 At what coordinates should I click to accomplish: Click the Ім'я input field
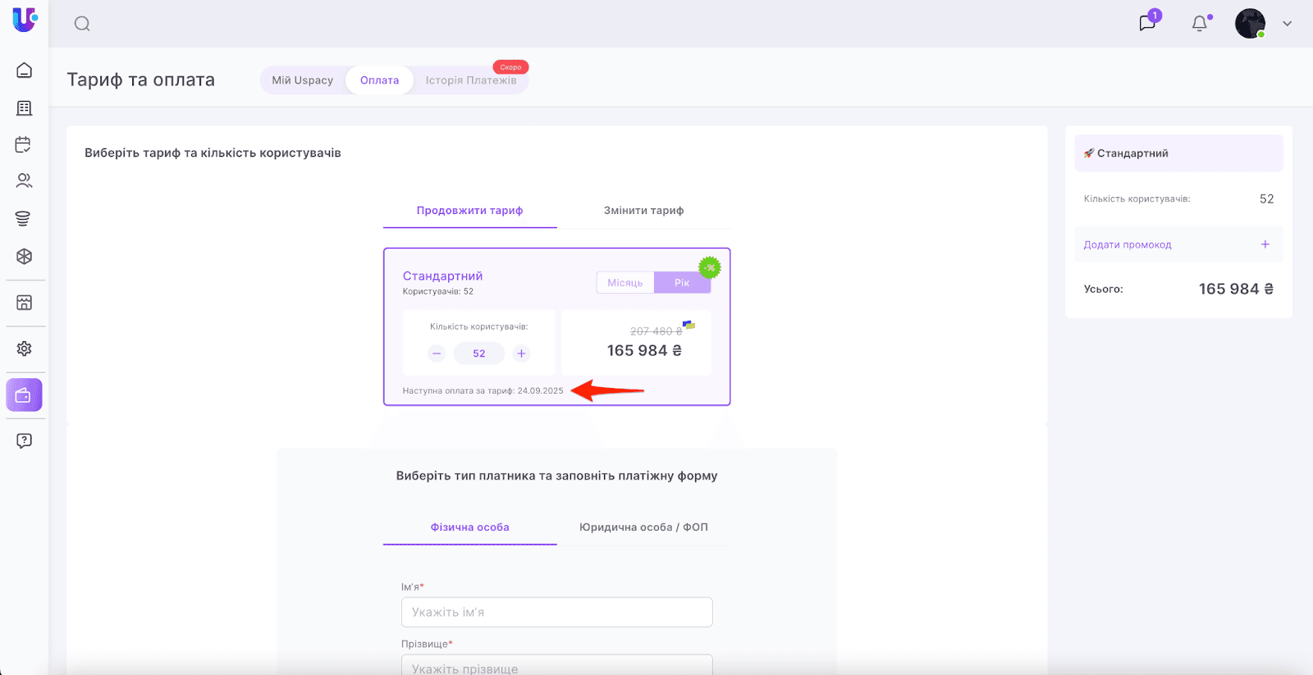[x=556, y=613]
